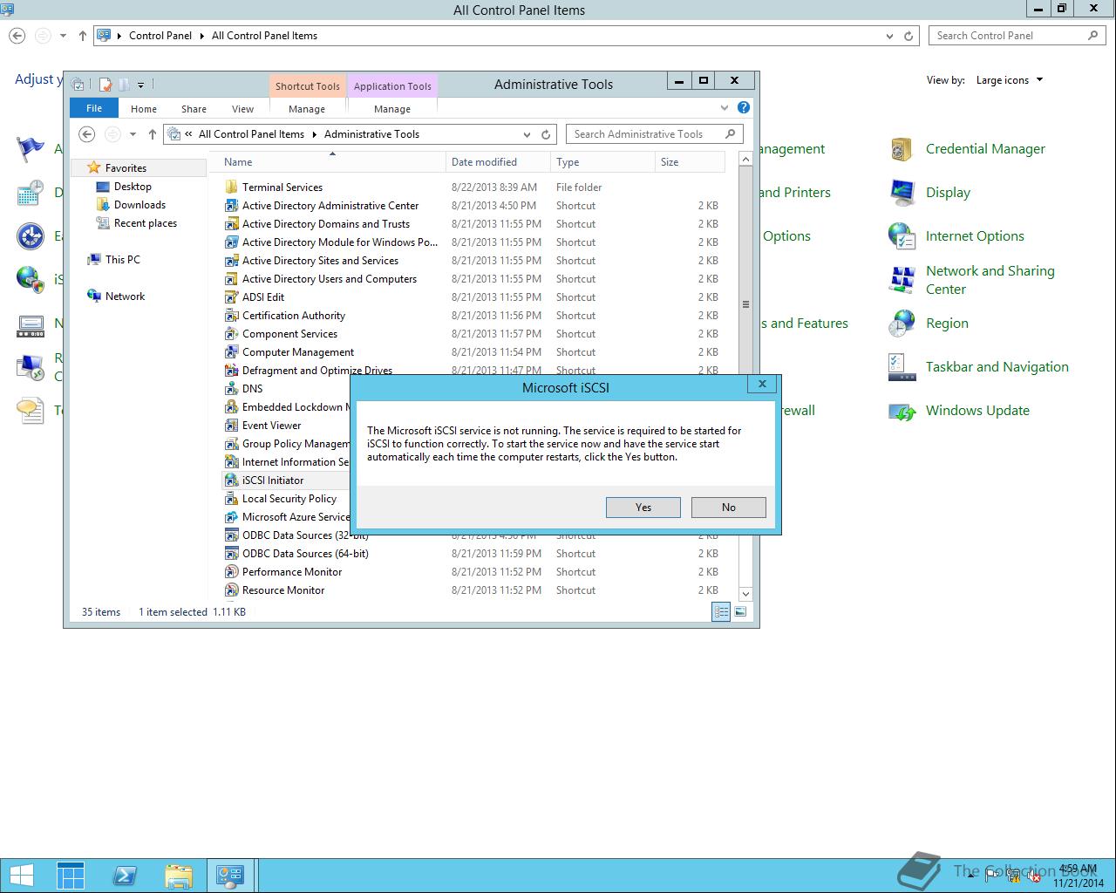Click the Up arrow in Administrative Tools

[153, 134]
